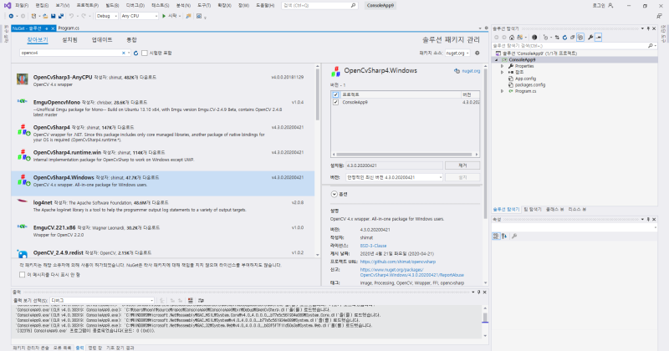
Task: Click the pin icon on NuGet tab
Action: (x=47, y=28)
